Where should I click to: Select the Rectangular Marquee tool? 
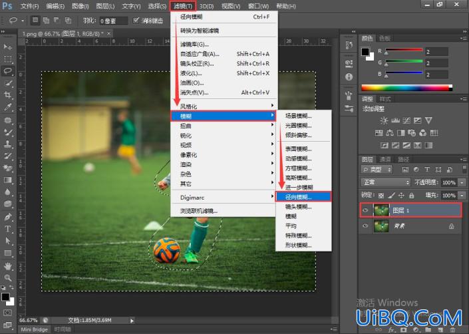(8, 59)
